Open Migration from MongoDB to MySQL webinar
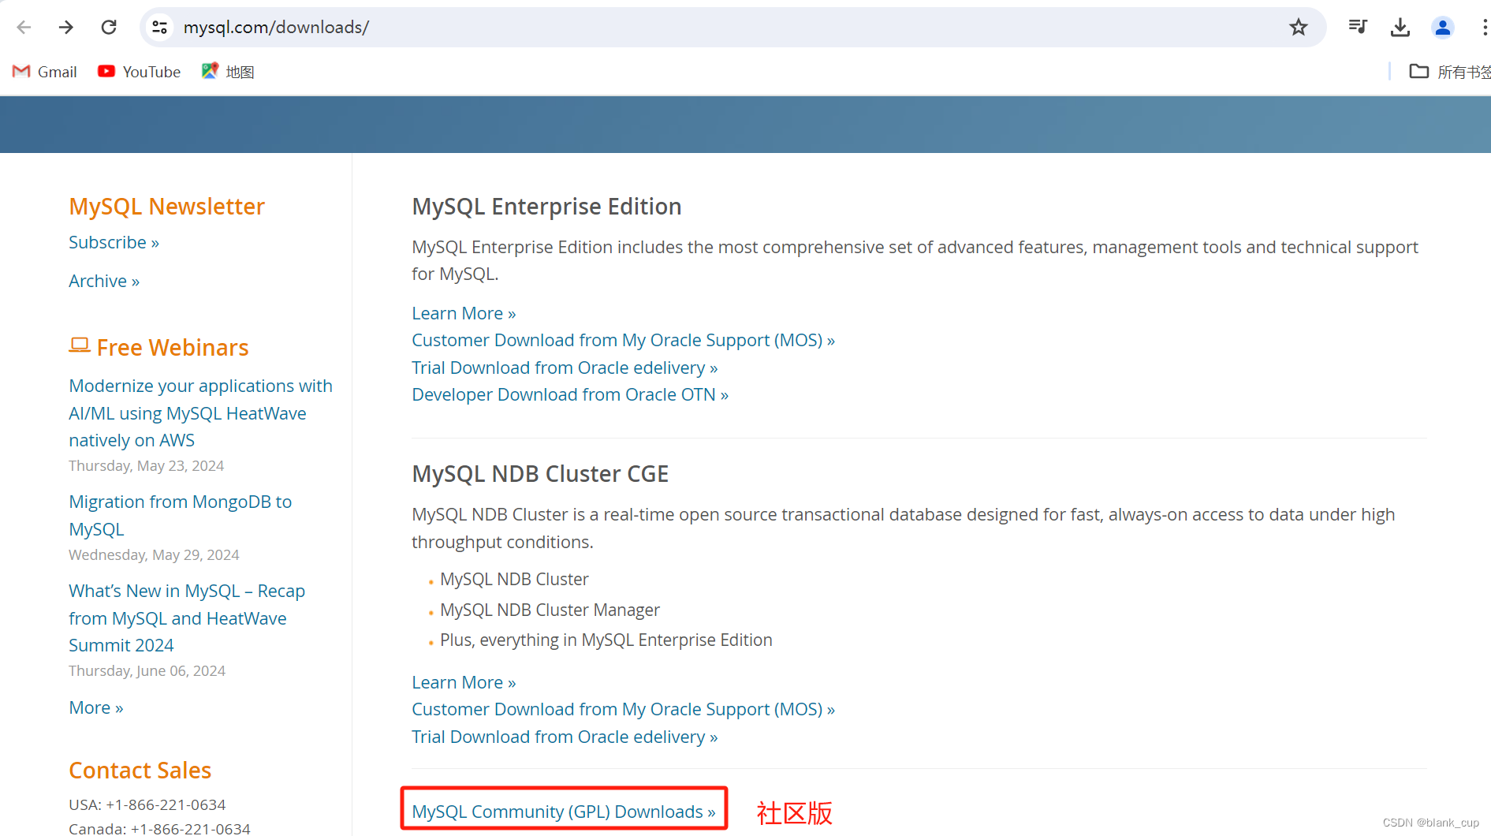 pos(180,515)
